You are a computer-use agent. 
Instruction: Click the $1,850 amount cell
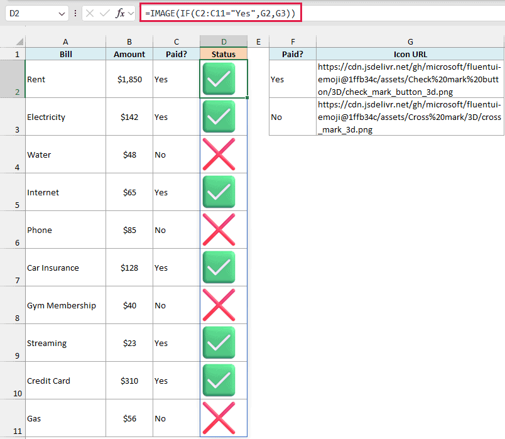[x=129, y=79]
